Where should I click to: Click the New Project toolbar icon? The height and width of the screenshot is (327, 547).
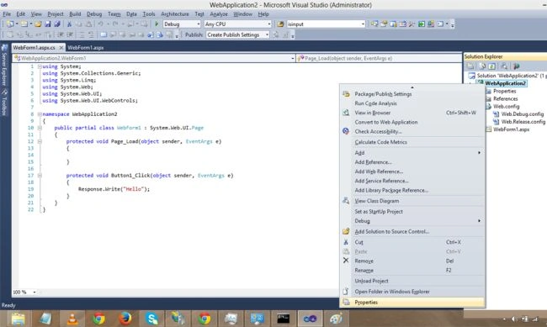pyautogui.click(x=10, y=24)
